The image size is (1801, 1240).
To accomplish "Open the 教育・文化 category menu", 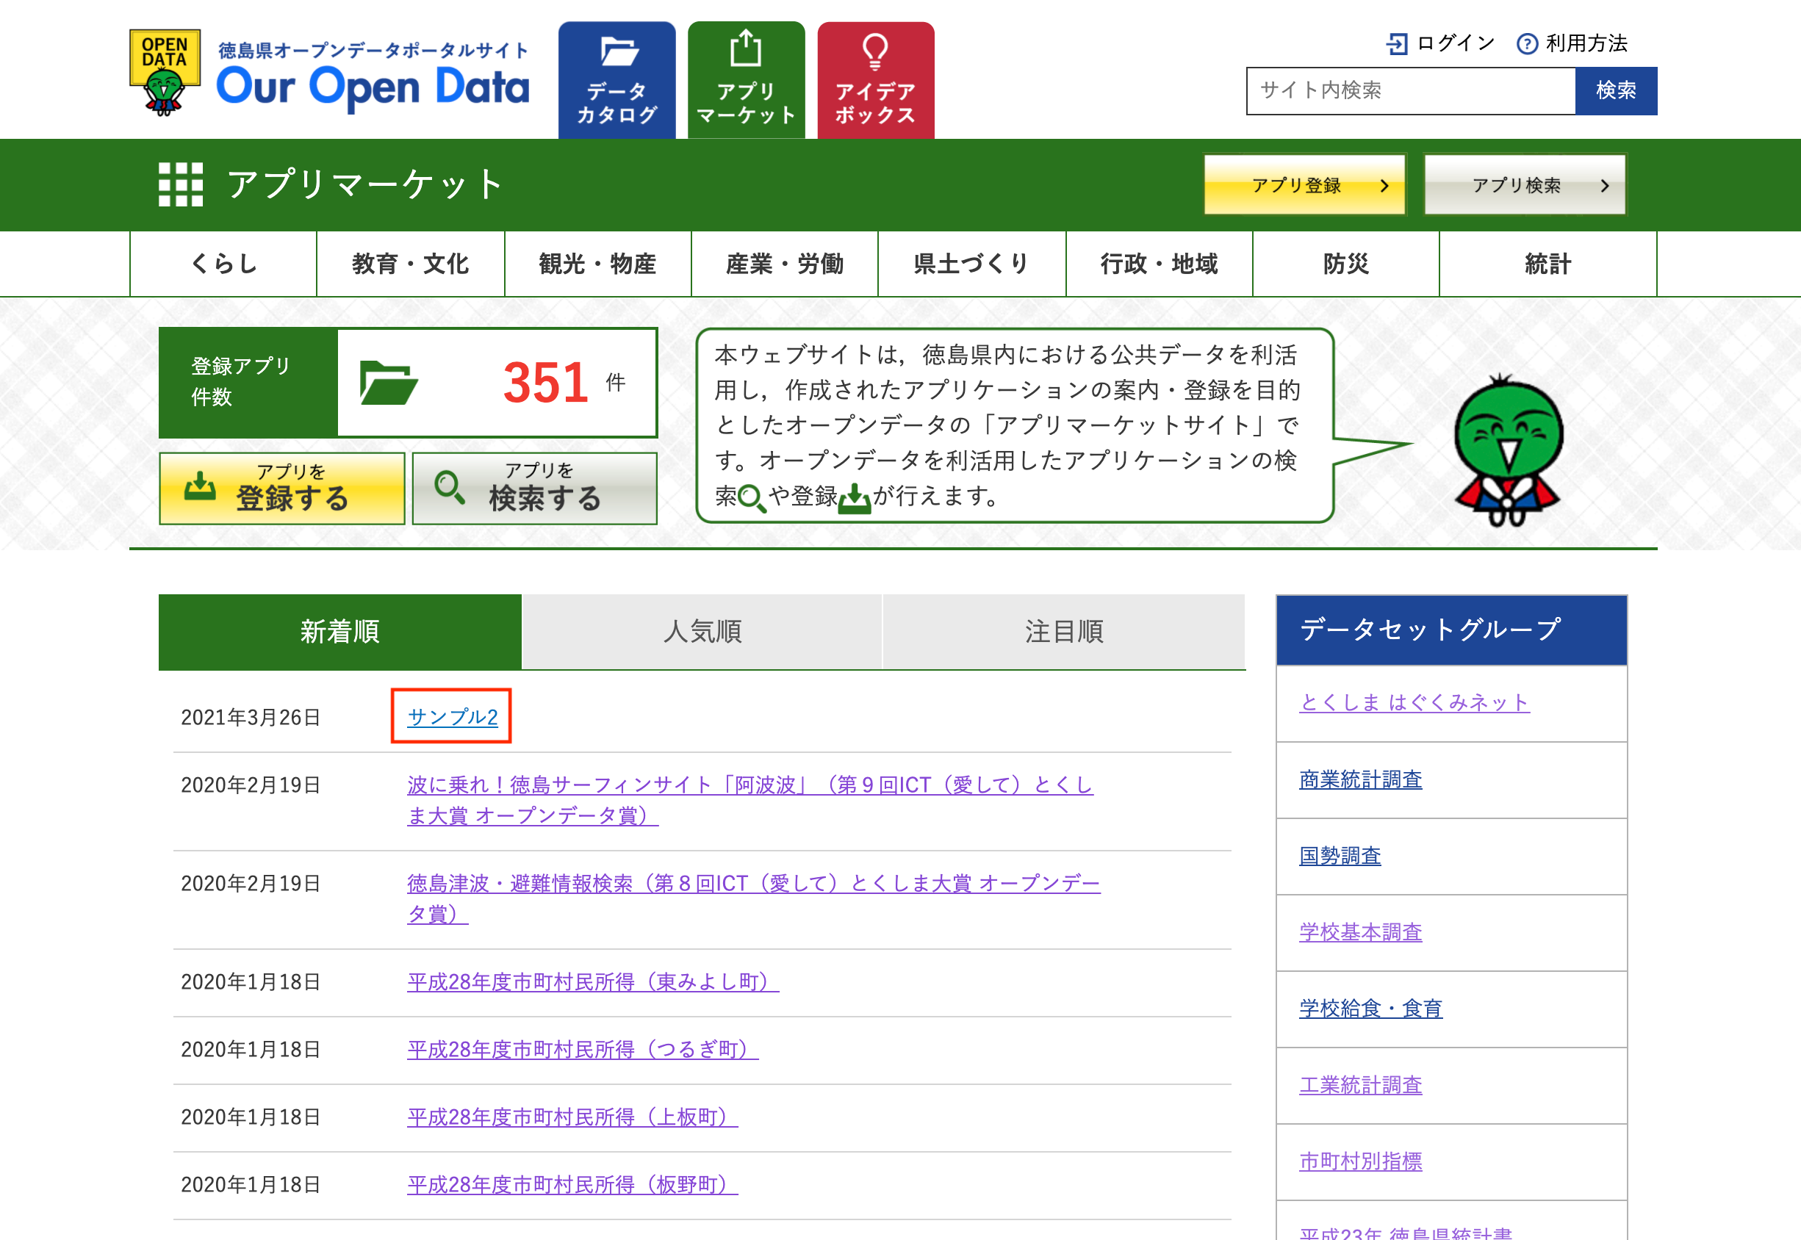I will pos(411,264).
